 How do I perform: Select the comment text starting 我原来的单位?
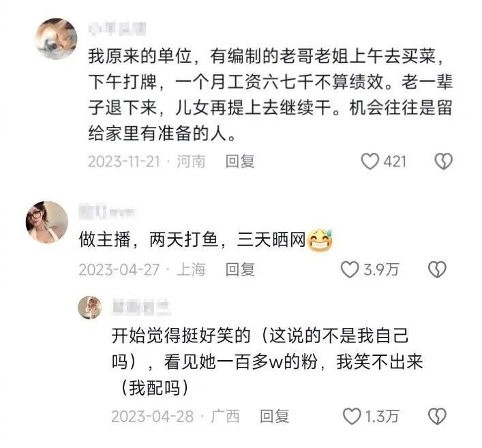tap(270, 95)
